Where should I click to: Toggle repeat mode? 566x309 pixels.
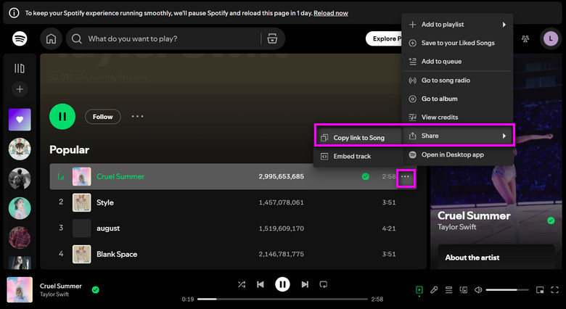click(x=324, y=284)
